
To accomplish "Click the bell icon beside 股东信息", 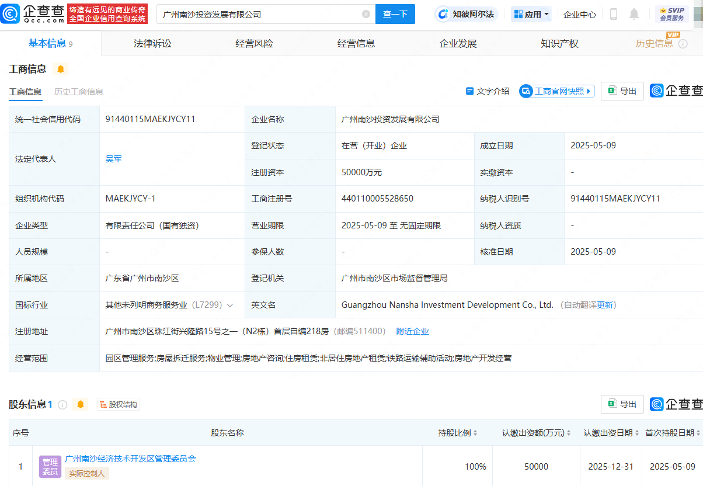I will [81, 404].
